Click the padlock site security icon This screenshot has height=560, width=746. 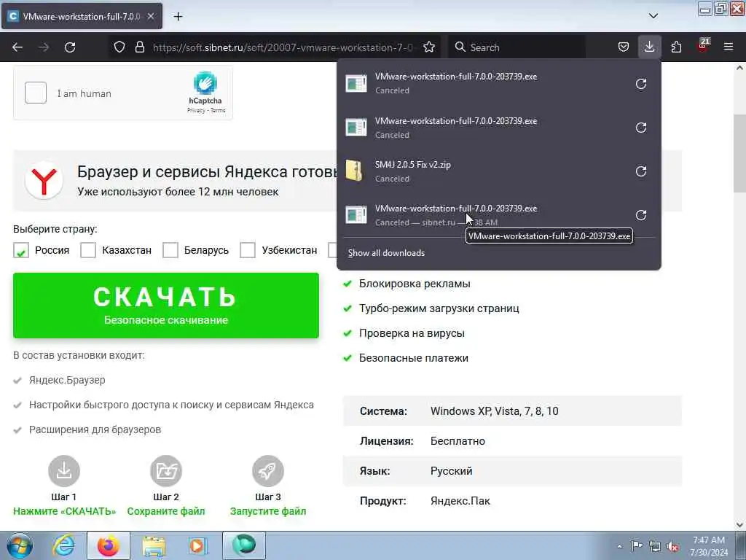click(139, 47)
